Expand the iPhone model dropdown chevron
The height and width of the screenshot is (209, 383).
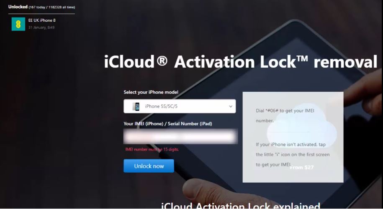coord(230,106)
